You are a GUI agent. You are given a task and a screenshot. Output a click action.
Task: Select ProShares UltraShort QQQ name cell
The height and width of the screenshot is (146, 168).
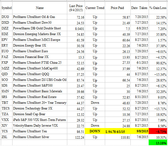(40, 74)
